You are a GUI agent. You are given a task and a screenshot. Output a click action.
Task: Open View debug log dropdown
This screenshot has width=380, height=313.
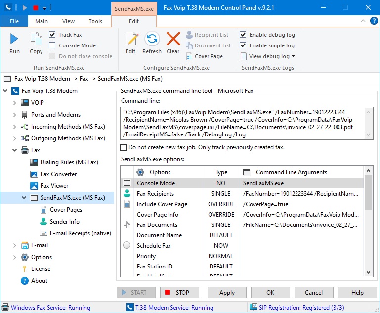268,56
